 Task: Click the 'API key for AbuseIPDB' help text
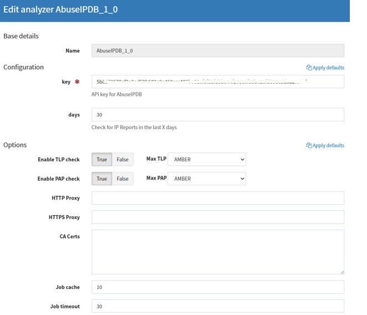[x=117, y=94]
